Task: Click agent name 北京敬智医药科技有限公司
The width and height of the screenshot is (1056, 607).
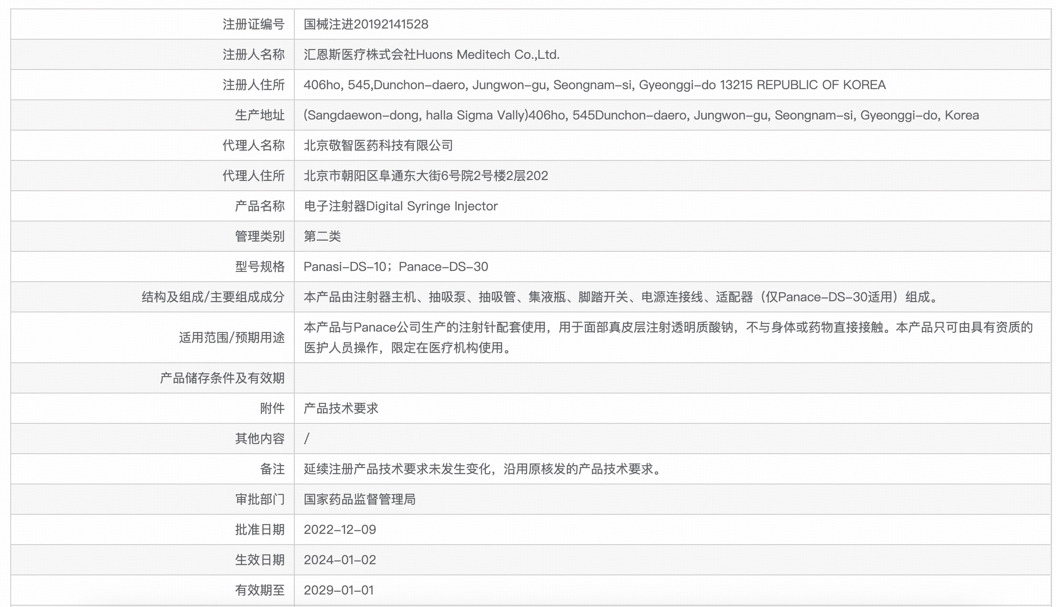Action: [x=378, y=145]
